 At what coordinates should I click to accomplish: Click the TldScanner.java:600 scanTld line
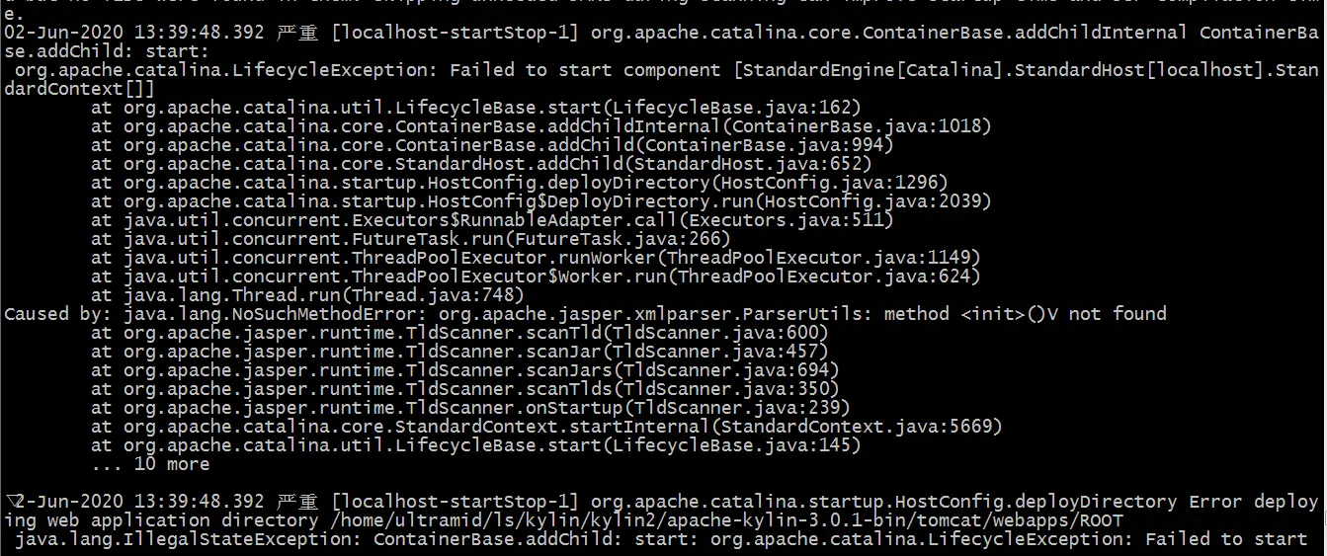[460, 333]
